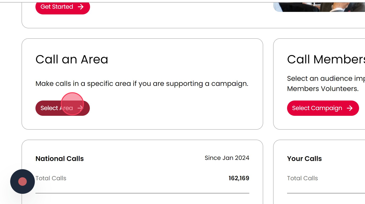Click the arrow icon in Select Campaign
This screenshot has width=365, height=204.
[350, 108]
